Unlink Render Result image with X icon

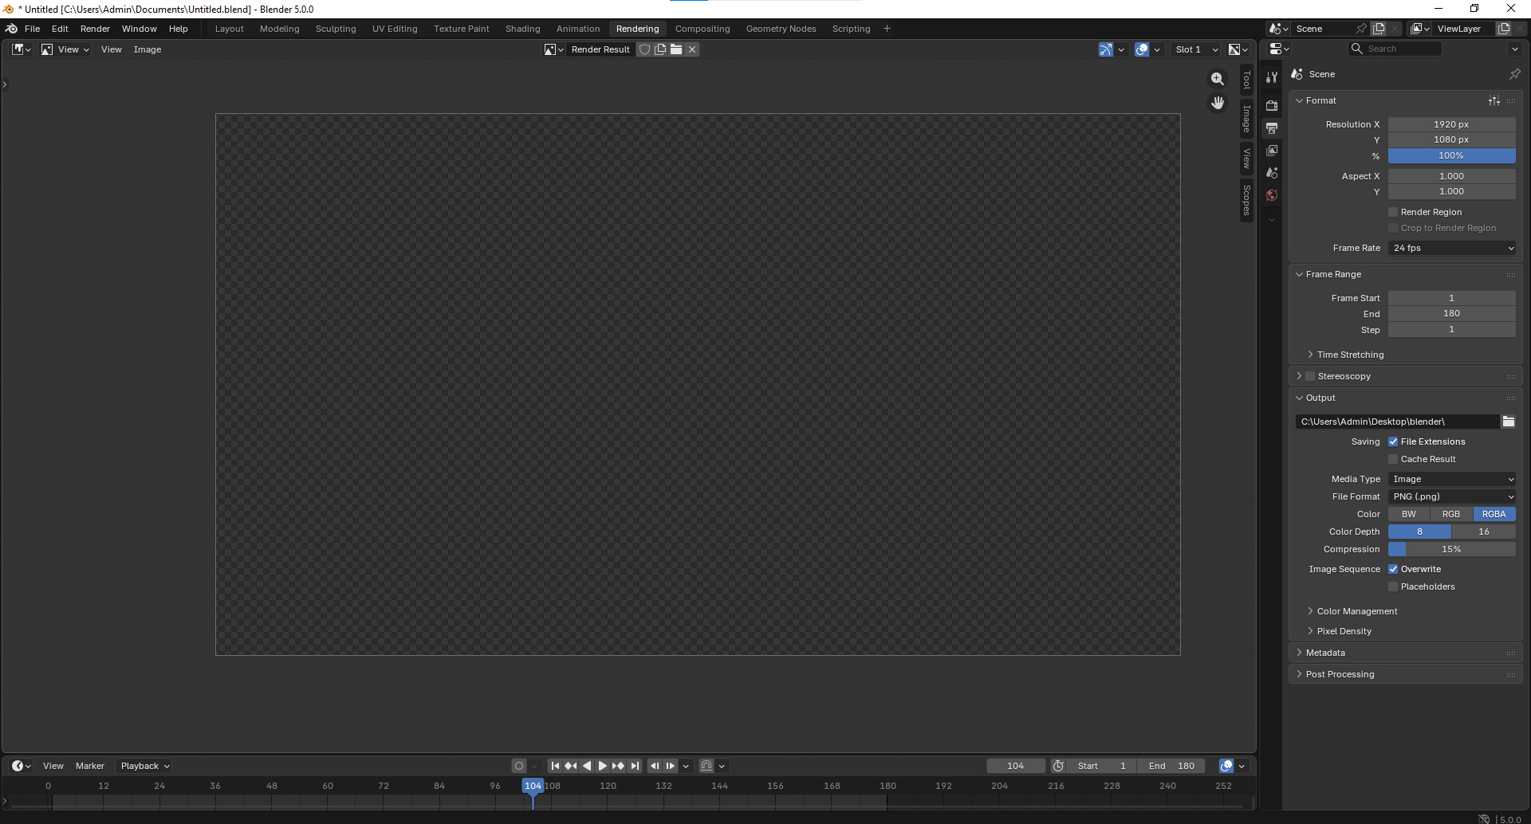click(692, 49)
